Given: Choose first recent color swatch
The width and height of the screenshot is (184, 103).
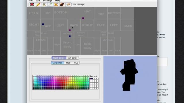Looking at the screenshot, I should 90,79.
